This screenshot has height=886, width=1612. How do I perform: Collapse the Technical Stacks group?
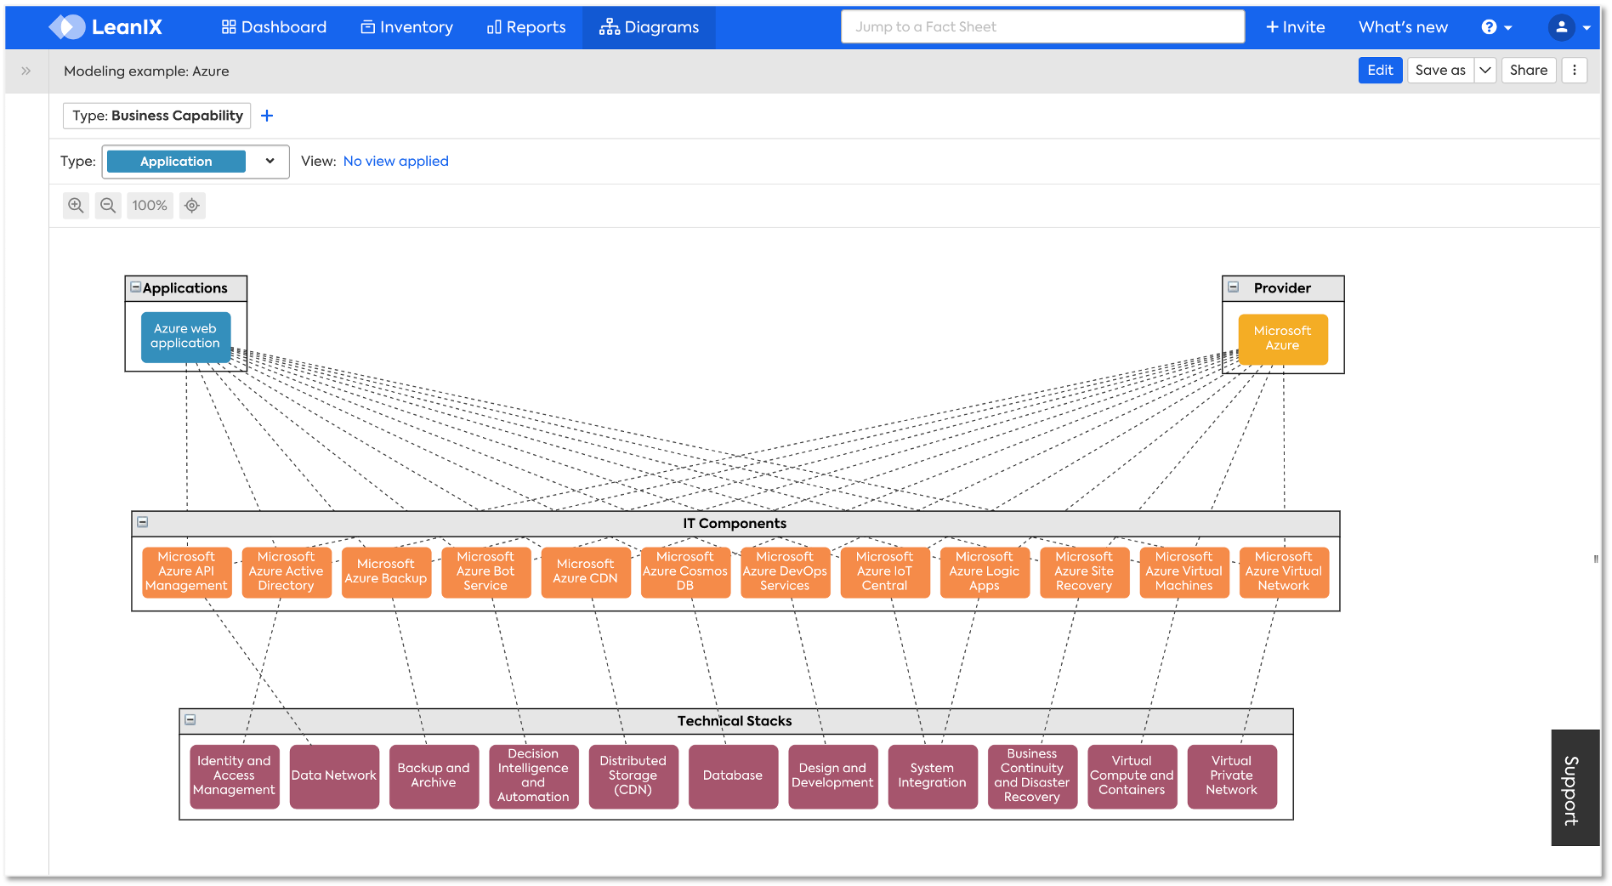(x=190, y=720)
